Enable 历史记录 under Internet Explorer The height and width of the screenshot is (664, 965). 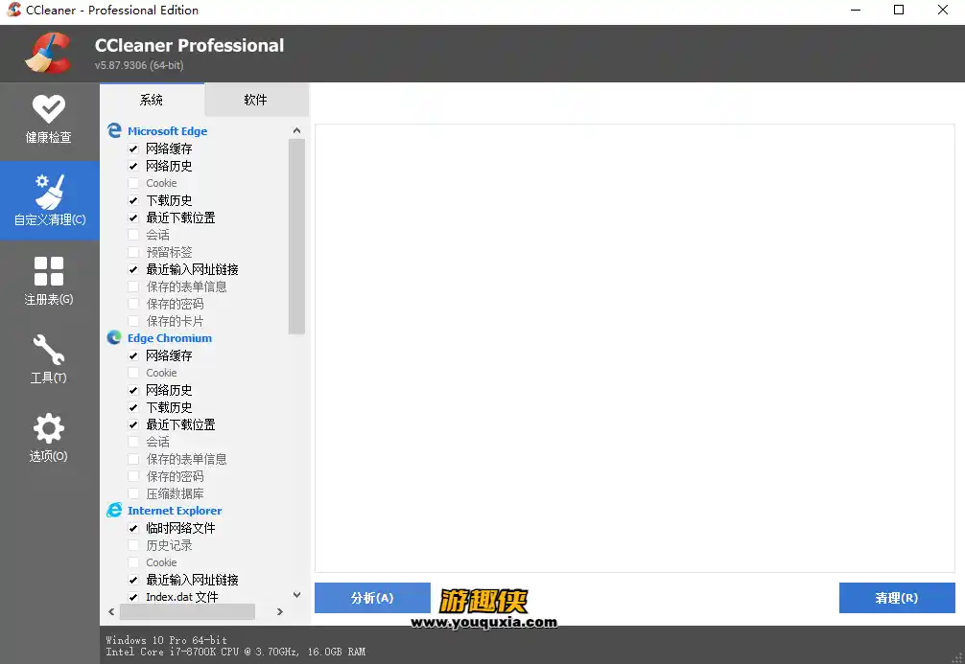[x=133, y=545]
